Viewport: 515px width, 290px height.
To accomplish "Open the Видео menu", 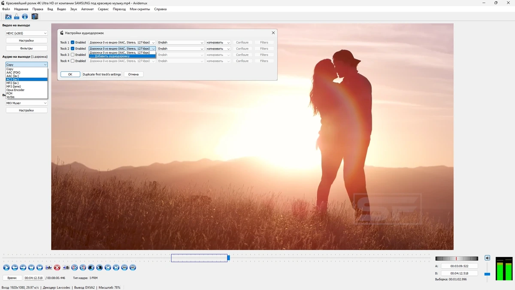I will coord(61,9).
